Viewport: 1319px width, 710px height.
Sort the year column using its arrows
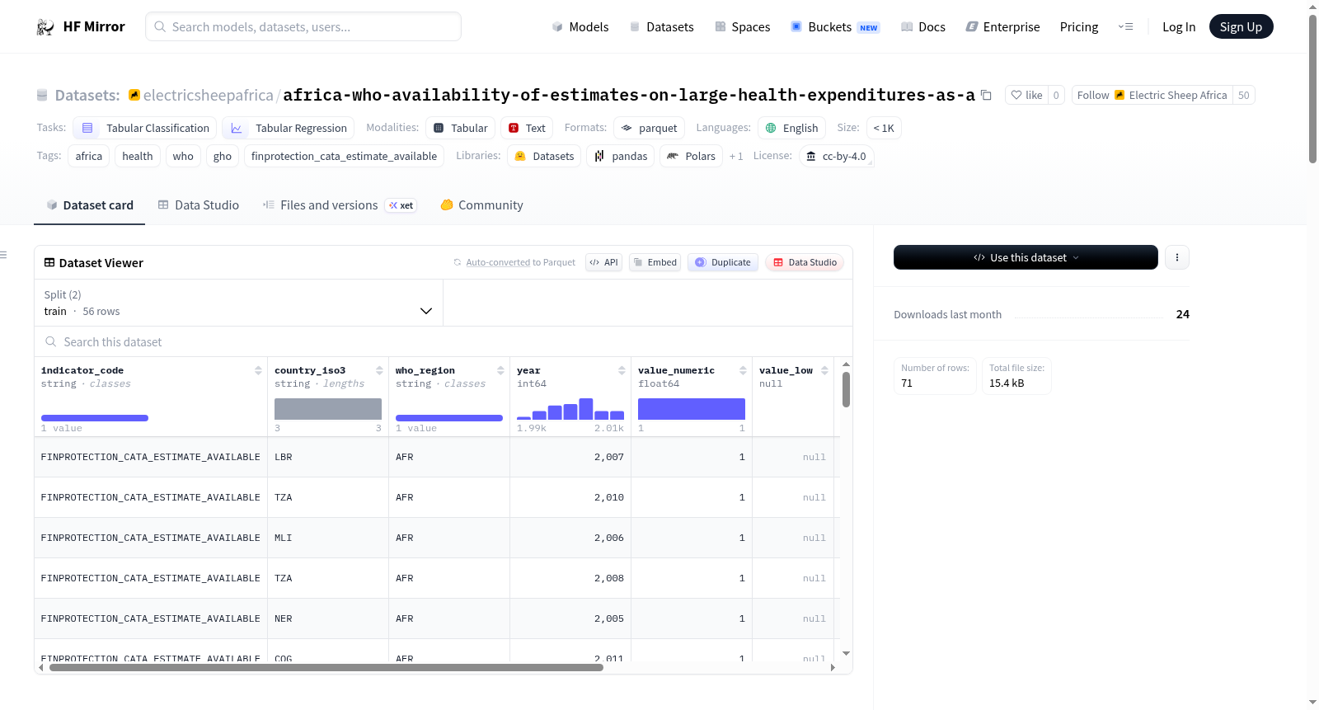pyautogui.click(x=622, y=370)
